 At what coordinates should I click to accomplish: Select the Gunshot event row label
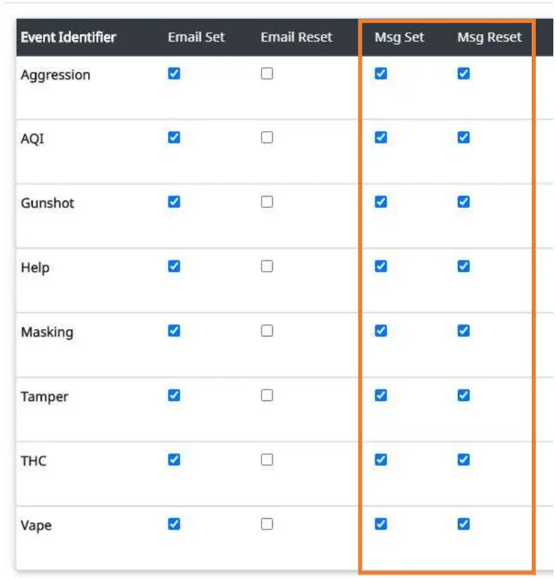pyautogui.click(x=48, y=203)
